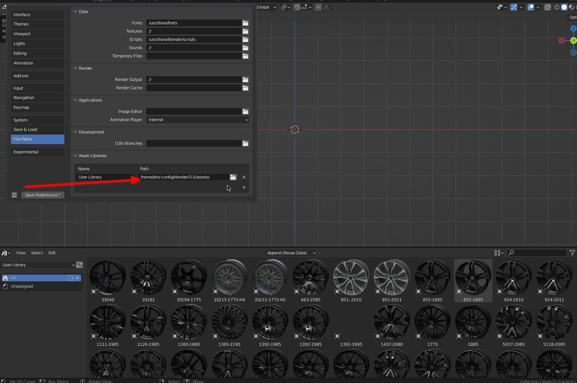Add a new asset catalog
Viewport: 577px width, 383px height.
[x=78, y=278]
